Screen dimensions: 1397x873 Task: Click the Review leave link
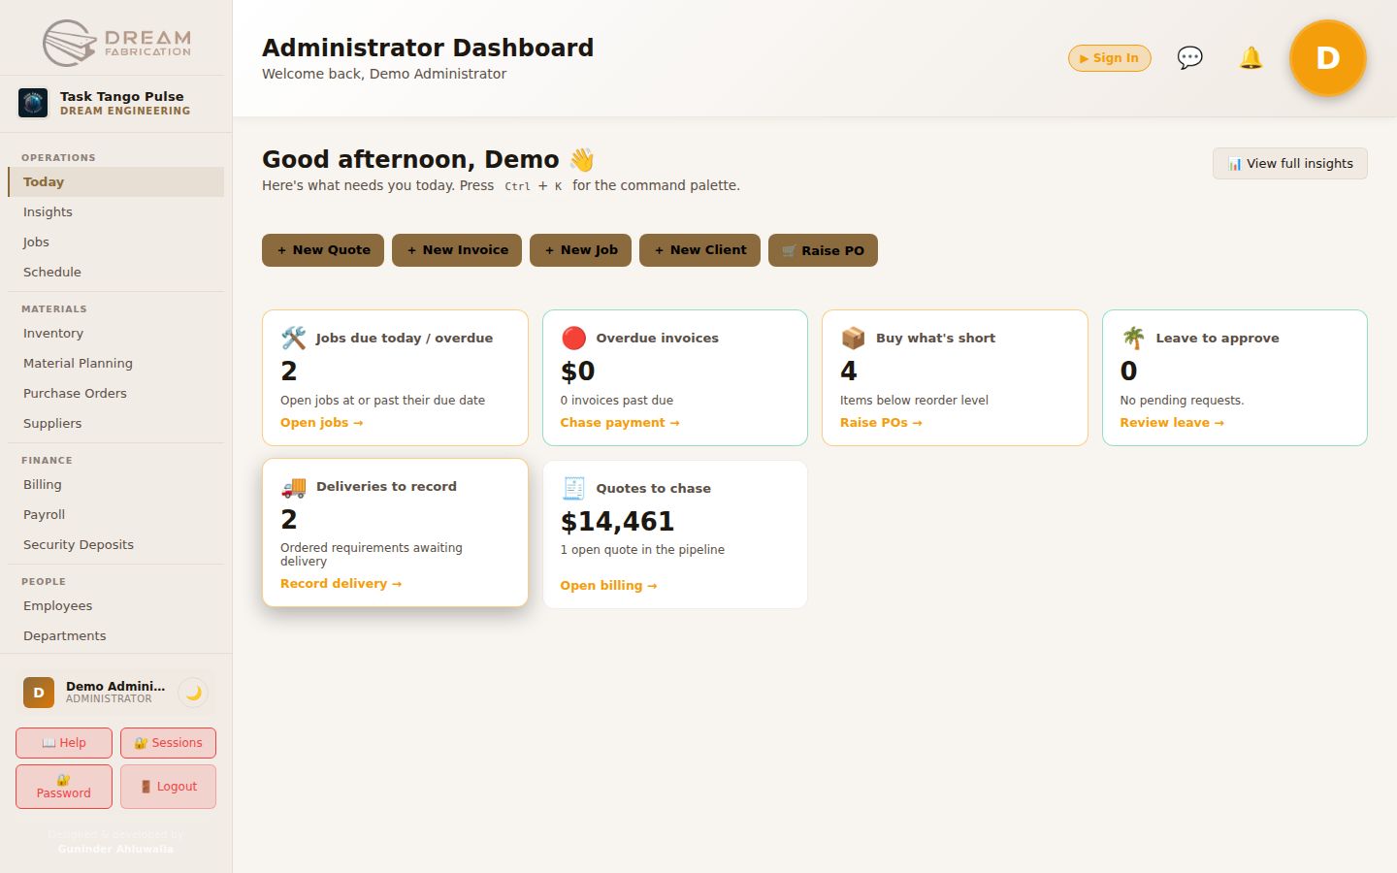[1172, 423]
